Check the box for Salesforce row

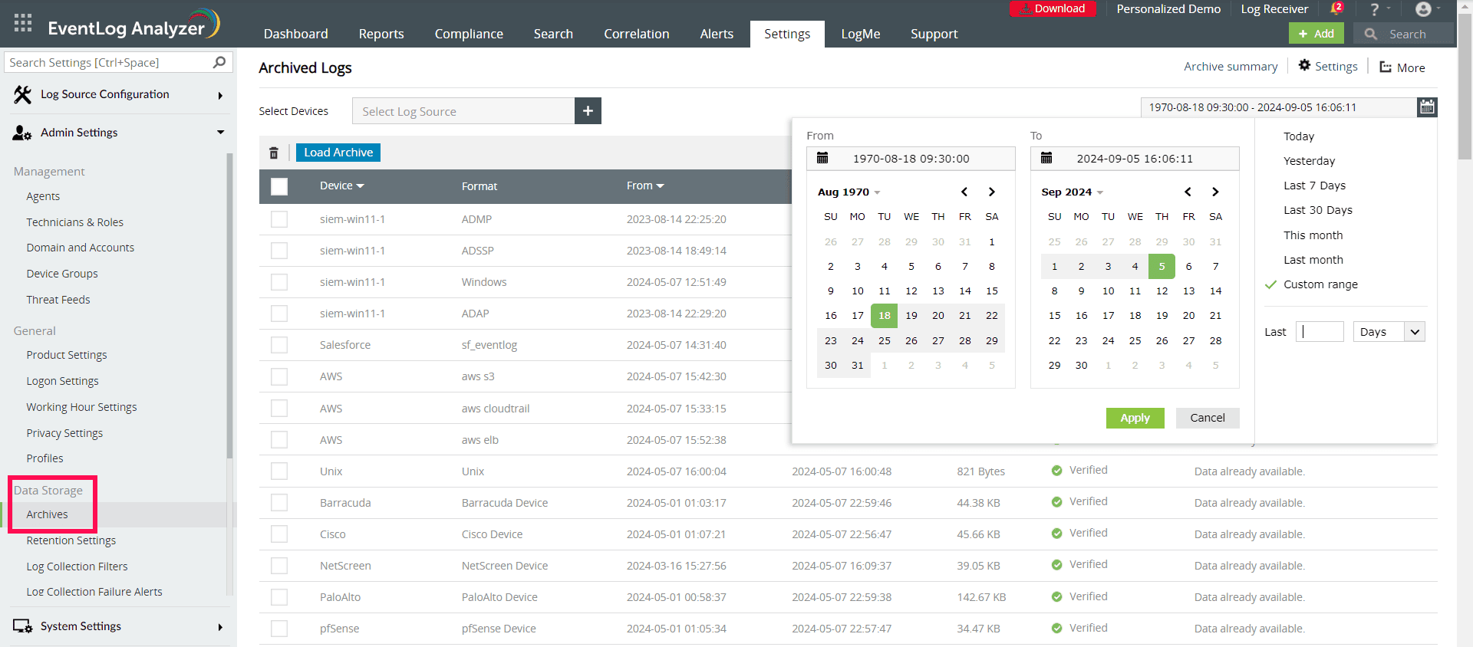(279, 345)
